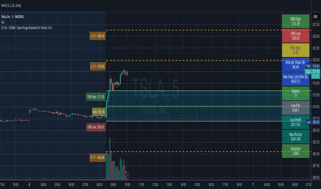Click the Max Stop Loss Risk $497.07 cell

(296, 79)
